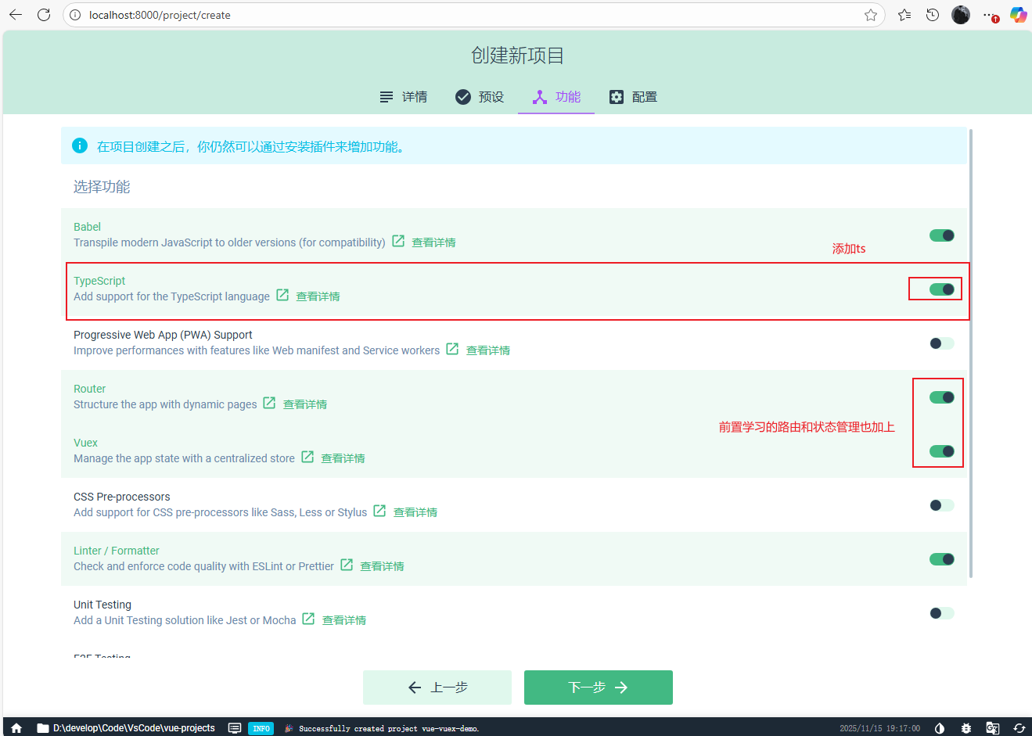The height and width of the screenshot is (736, 1032).
Task: Open CSS Pre-processors external link icon
Action: pyautogui.click(x=379, y=511)
